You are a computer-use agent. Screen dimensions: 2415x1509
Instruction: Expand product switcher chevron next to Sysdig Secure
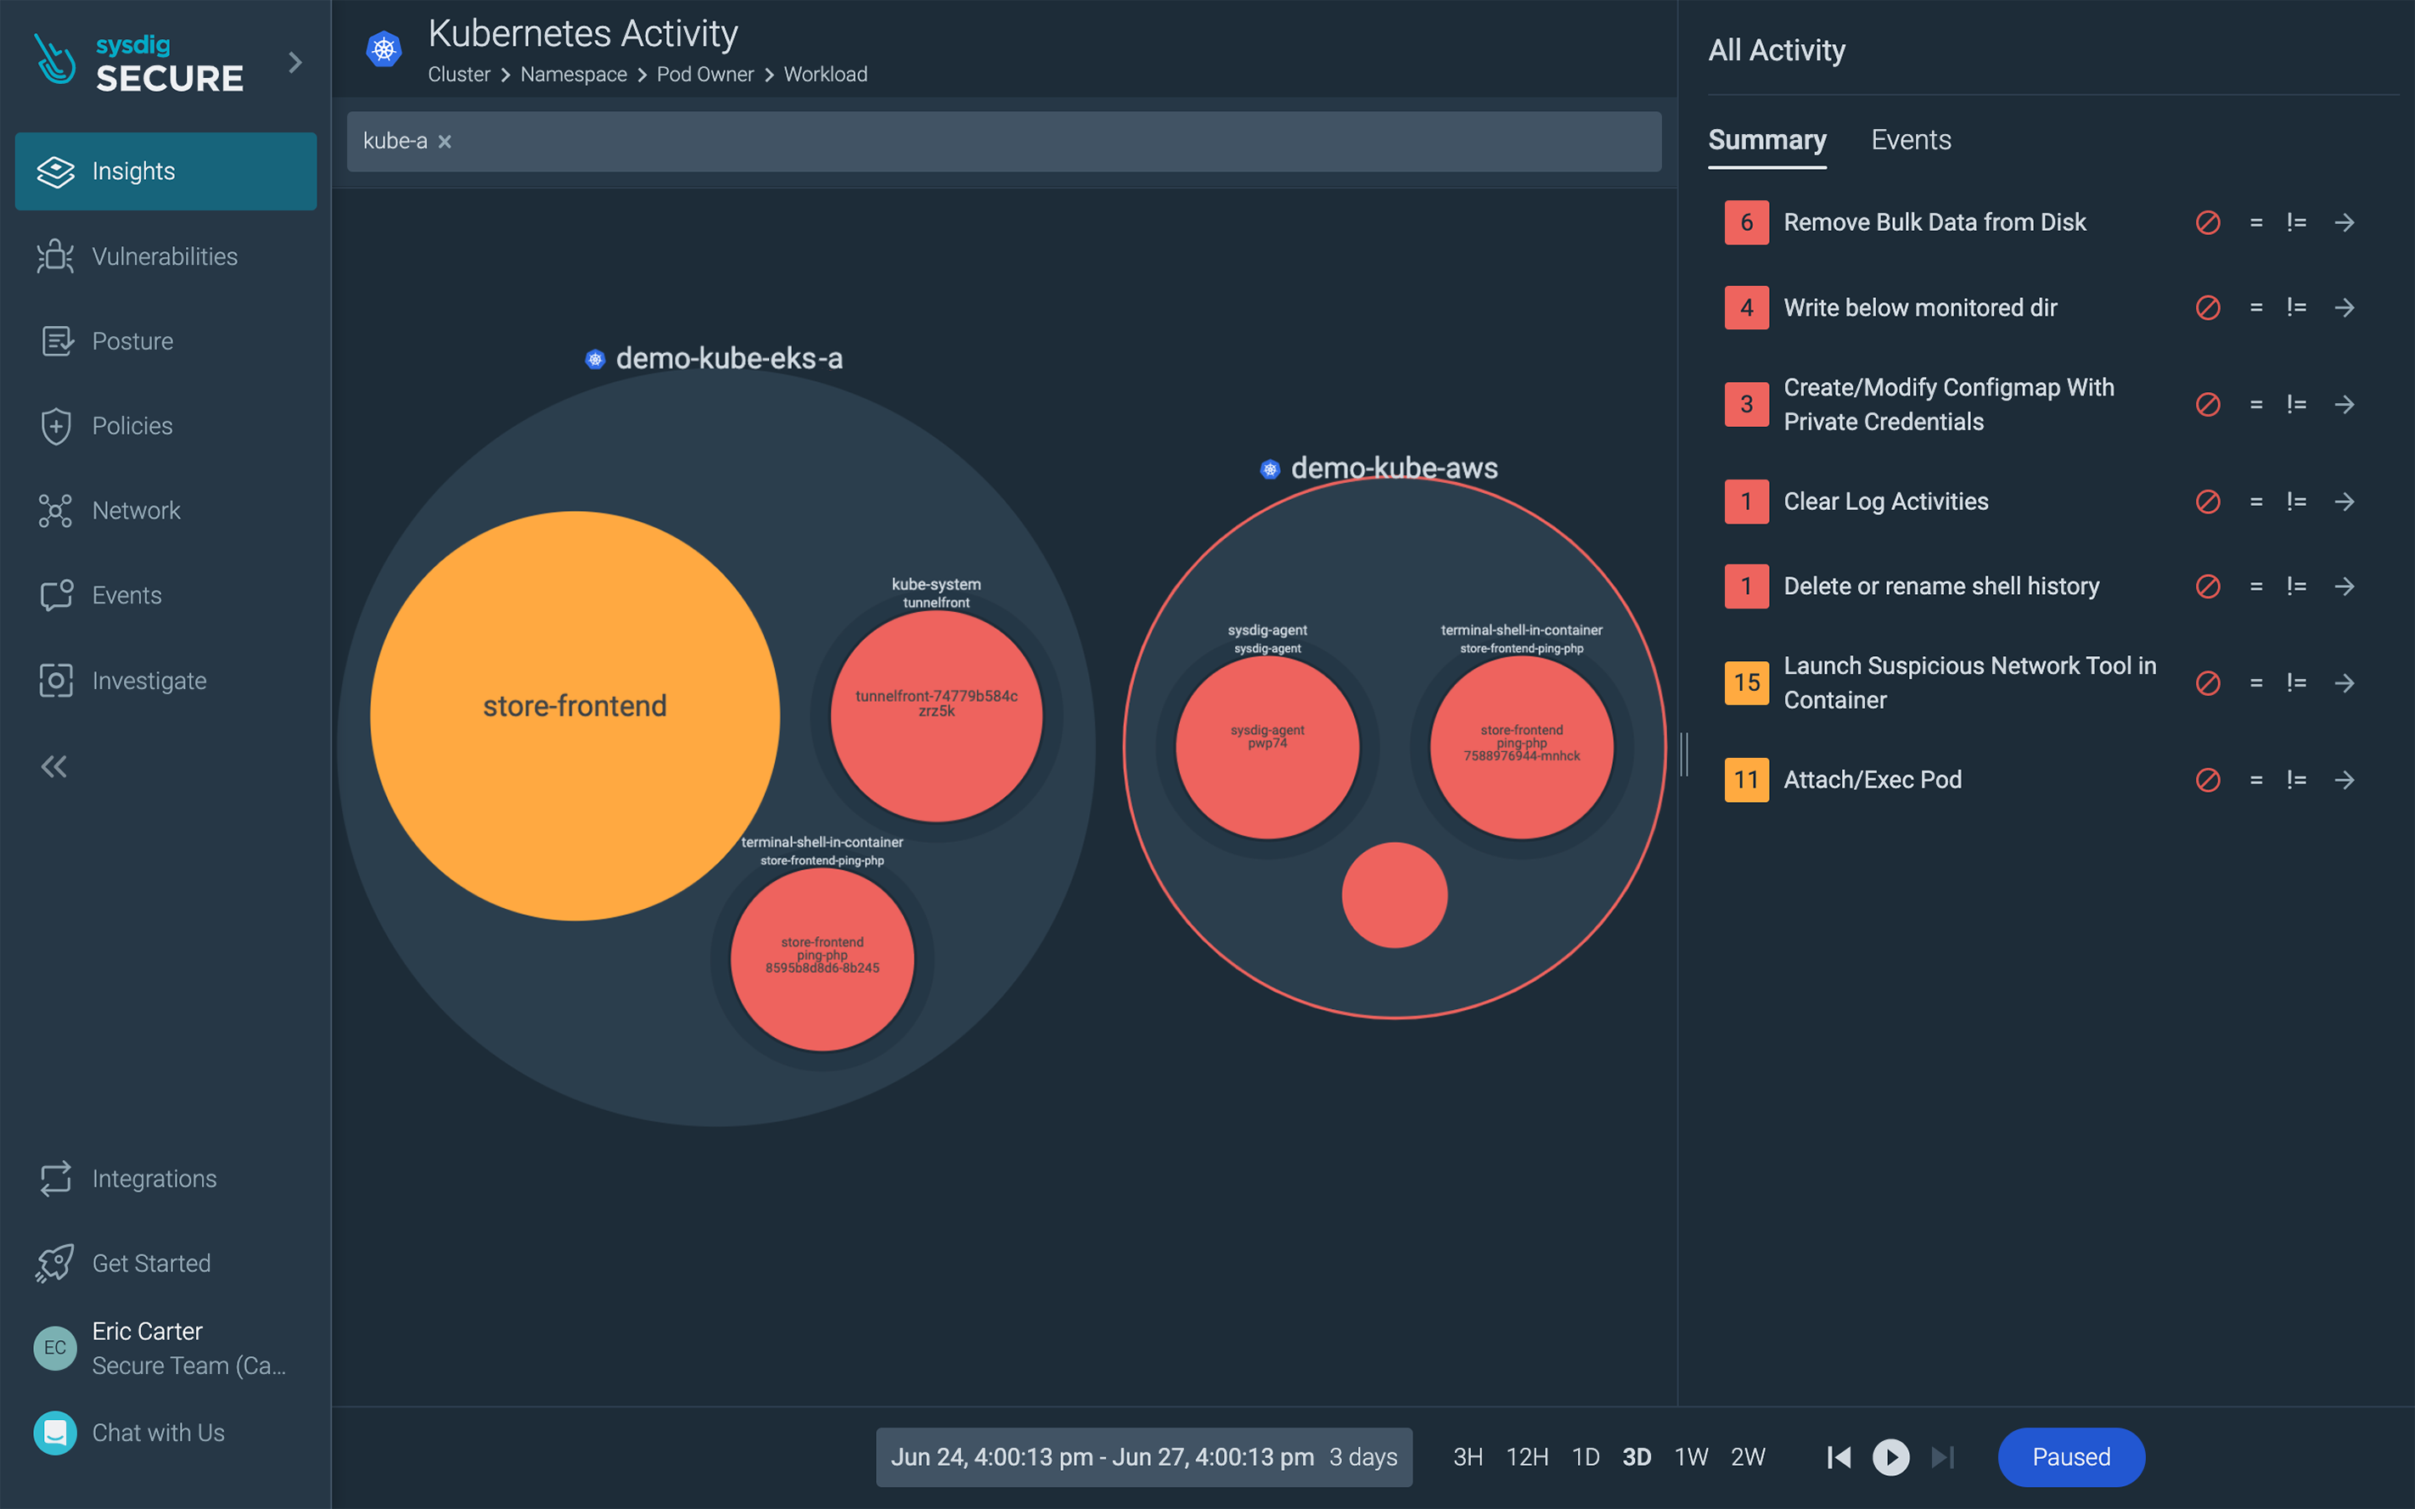(295, 63)
